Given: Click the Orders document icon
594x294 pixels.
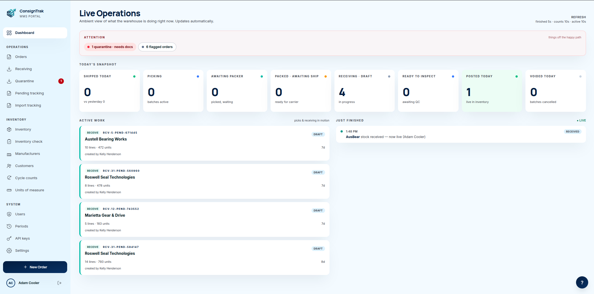Looking at the screenshot, I should (x=9, y=57).
